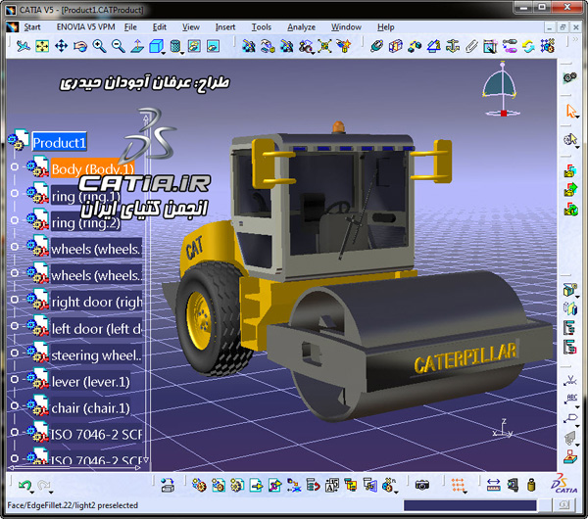This screenshot has width=588, height=519.
Task: Select Body (Body.1) in specification tree
Action: [93, 169]
